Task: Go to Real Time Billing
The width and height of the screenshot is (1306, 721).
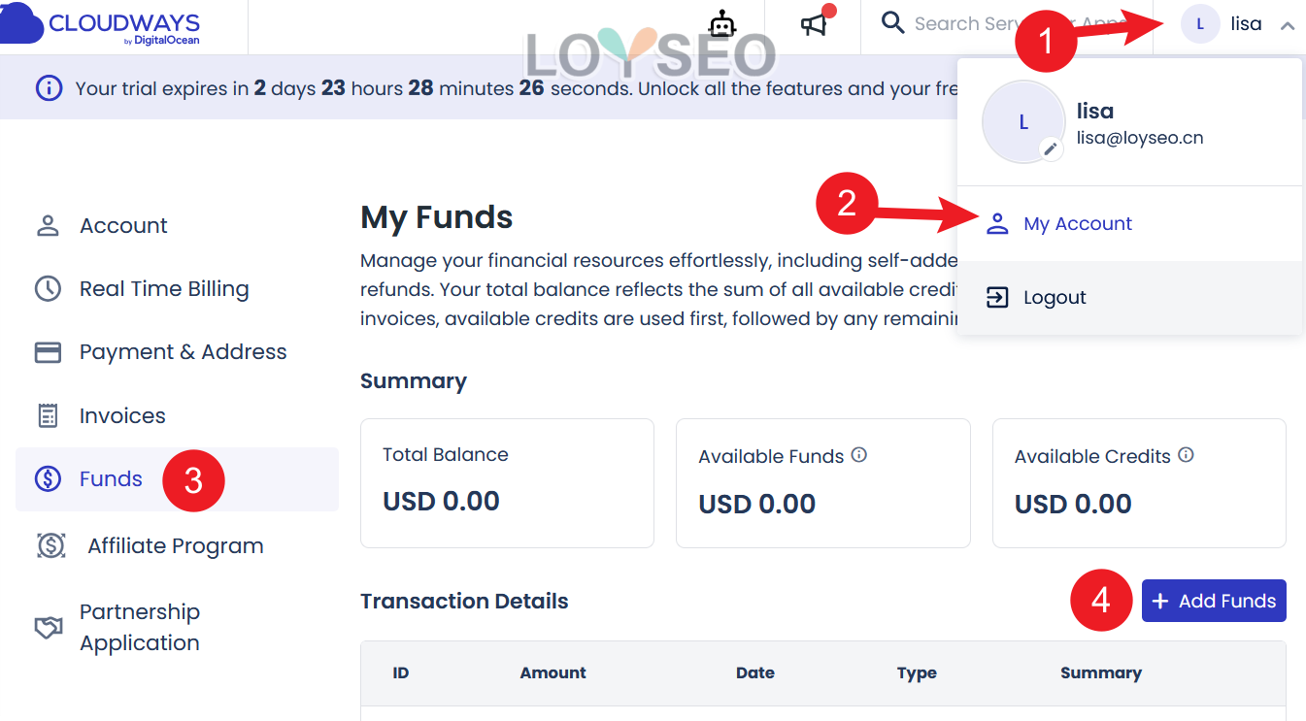Action: (164, 289)
